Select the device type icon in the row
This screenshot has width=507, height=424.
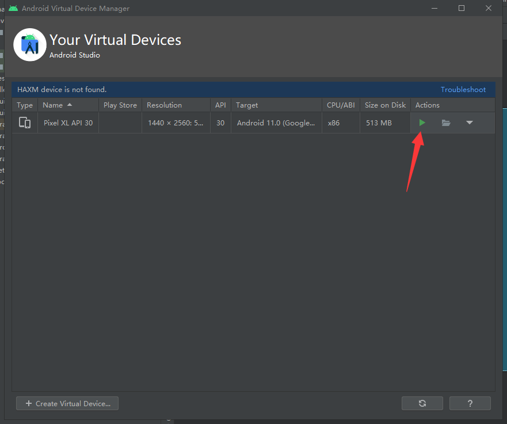(x=25, y=123)
